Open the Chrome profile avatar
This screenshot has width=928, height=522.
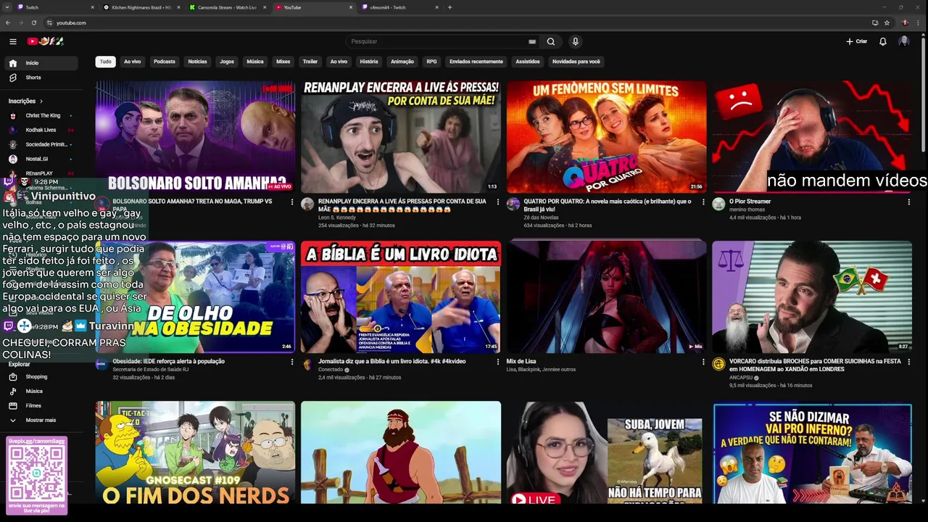tap(905, 22)
